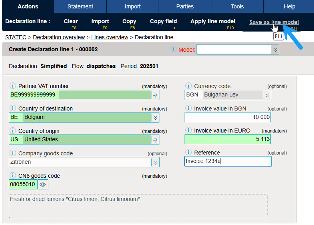Click info icon beside CN8 goods code

coord(12,176)
